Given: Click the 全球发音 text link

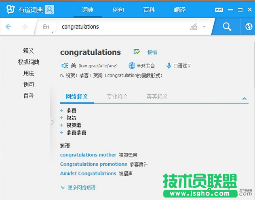Looking at the screenshot, I should (x=145, y=66).
